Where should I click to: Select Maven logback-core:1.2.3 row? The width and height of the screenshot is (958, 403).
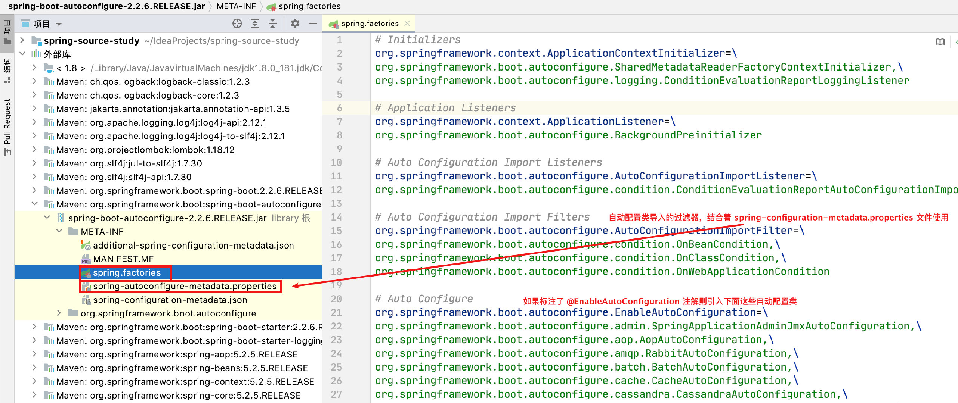click(x=168, y=95)
